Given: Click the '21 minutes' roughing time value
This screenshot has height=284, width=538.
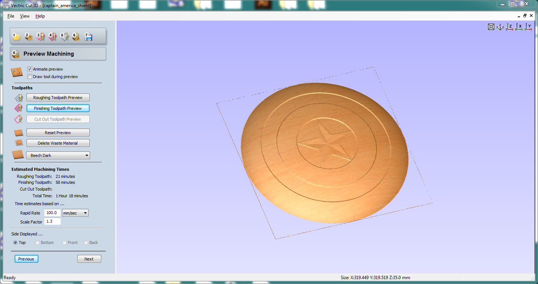Looking at the screenshot, I should (x=65, y=176).
